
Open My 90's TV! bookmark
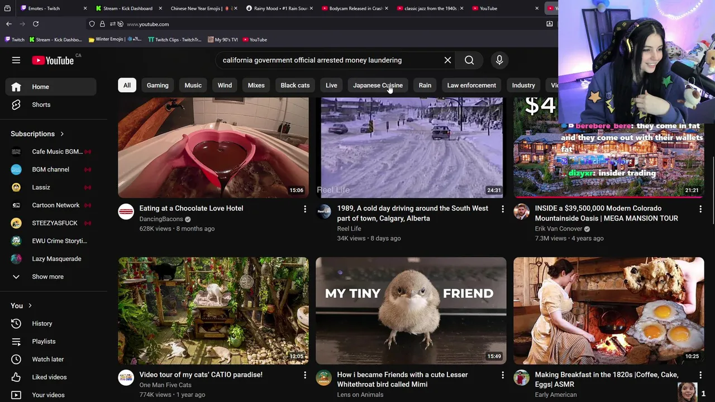click(223, 40)
